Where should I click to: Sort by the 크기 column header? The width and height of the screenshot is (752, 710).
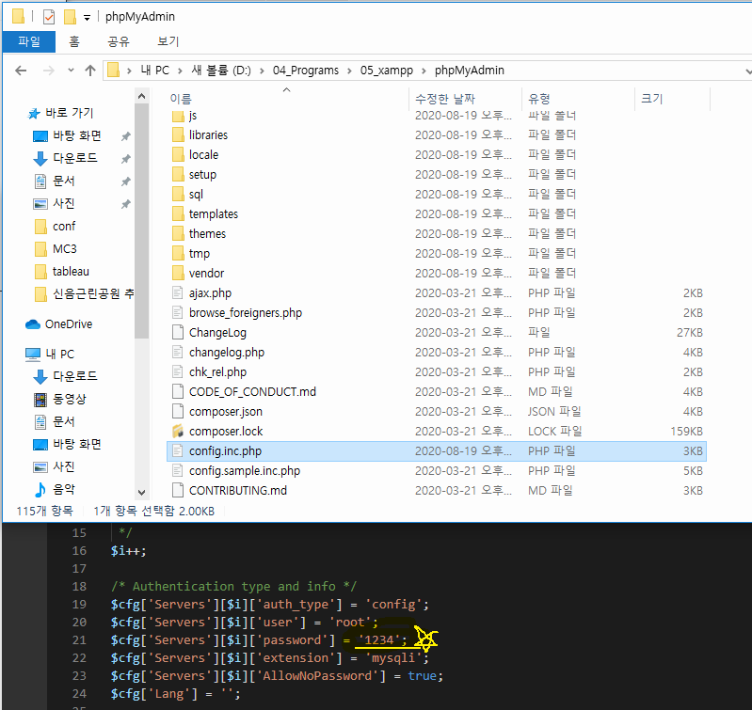pos(652,99)
